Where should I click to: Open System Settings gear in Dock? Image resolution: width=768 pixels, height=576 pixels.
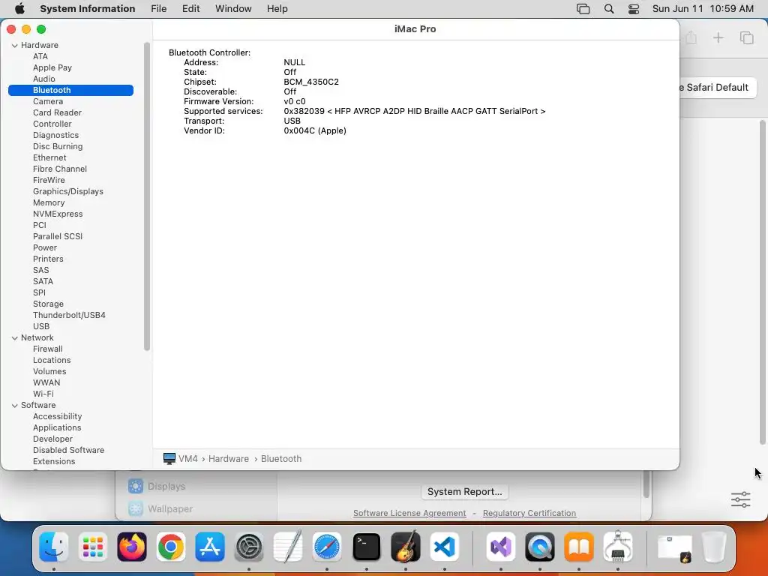(249, 547)
